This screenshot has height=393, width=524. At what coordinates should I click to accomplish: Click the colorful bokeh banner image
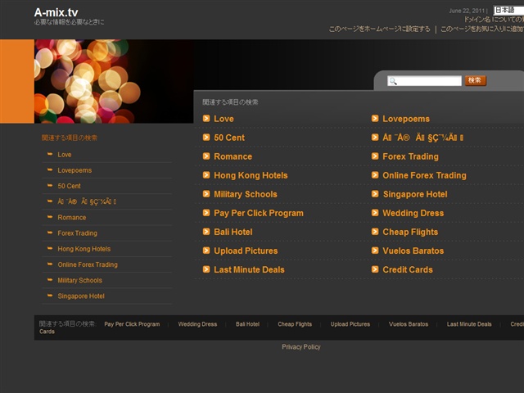click(x=114, y=81)
